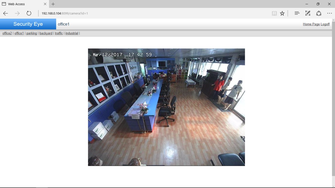Select the traffic camera link
The width and height of the screenshot is (335, 188).
[x=59, y=33]
